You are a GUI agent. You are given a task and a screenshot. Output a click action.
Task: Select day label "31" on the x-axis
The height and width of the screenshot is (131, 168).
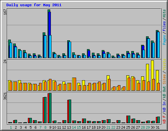pyautogui.click(x=157, y=127)
